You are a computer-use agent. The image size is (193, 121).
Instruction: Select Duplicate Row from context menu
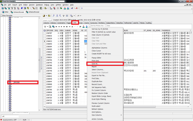pos(105,81)
